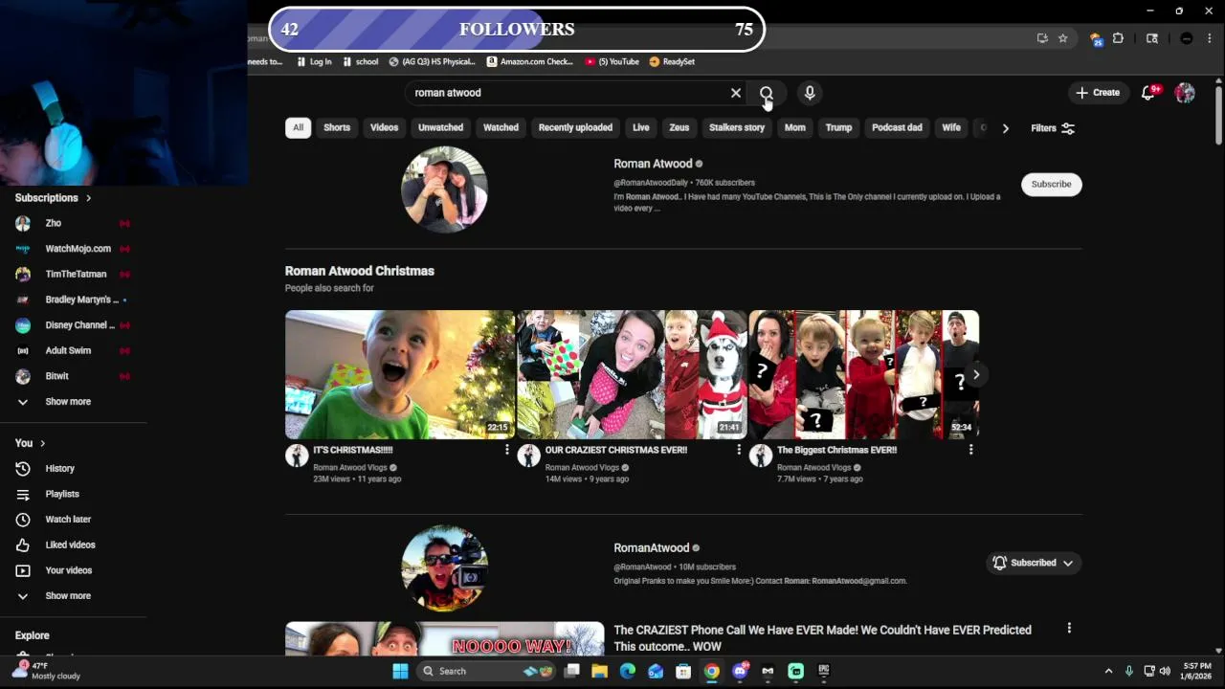
Task: Open options for IT'S CHRISTMAS video
Action: [507, 450]
